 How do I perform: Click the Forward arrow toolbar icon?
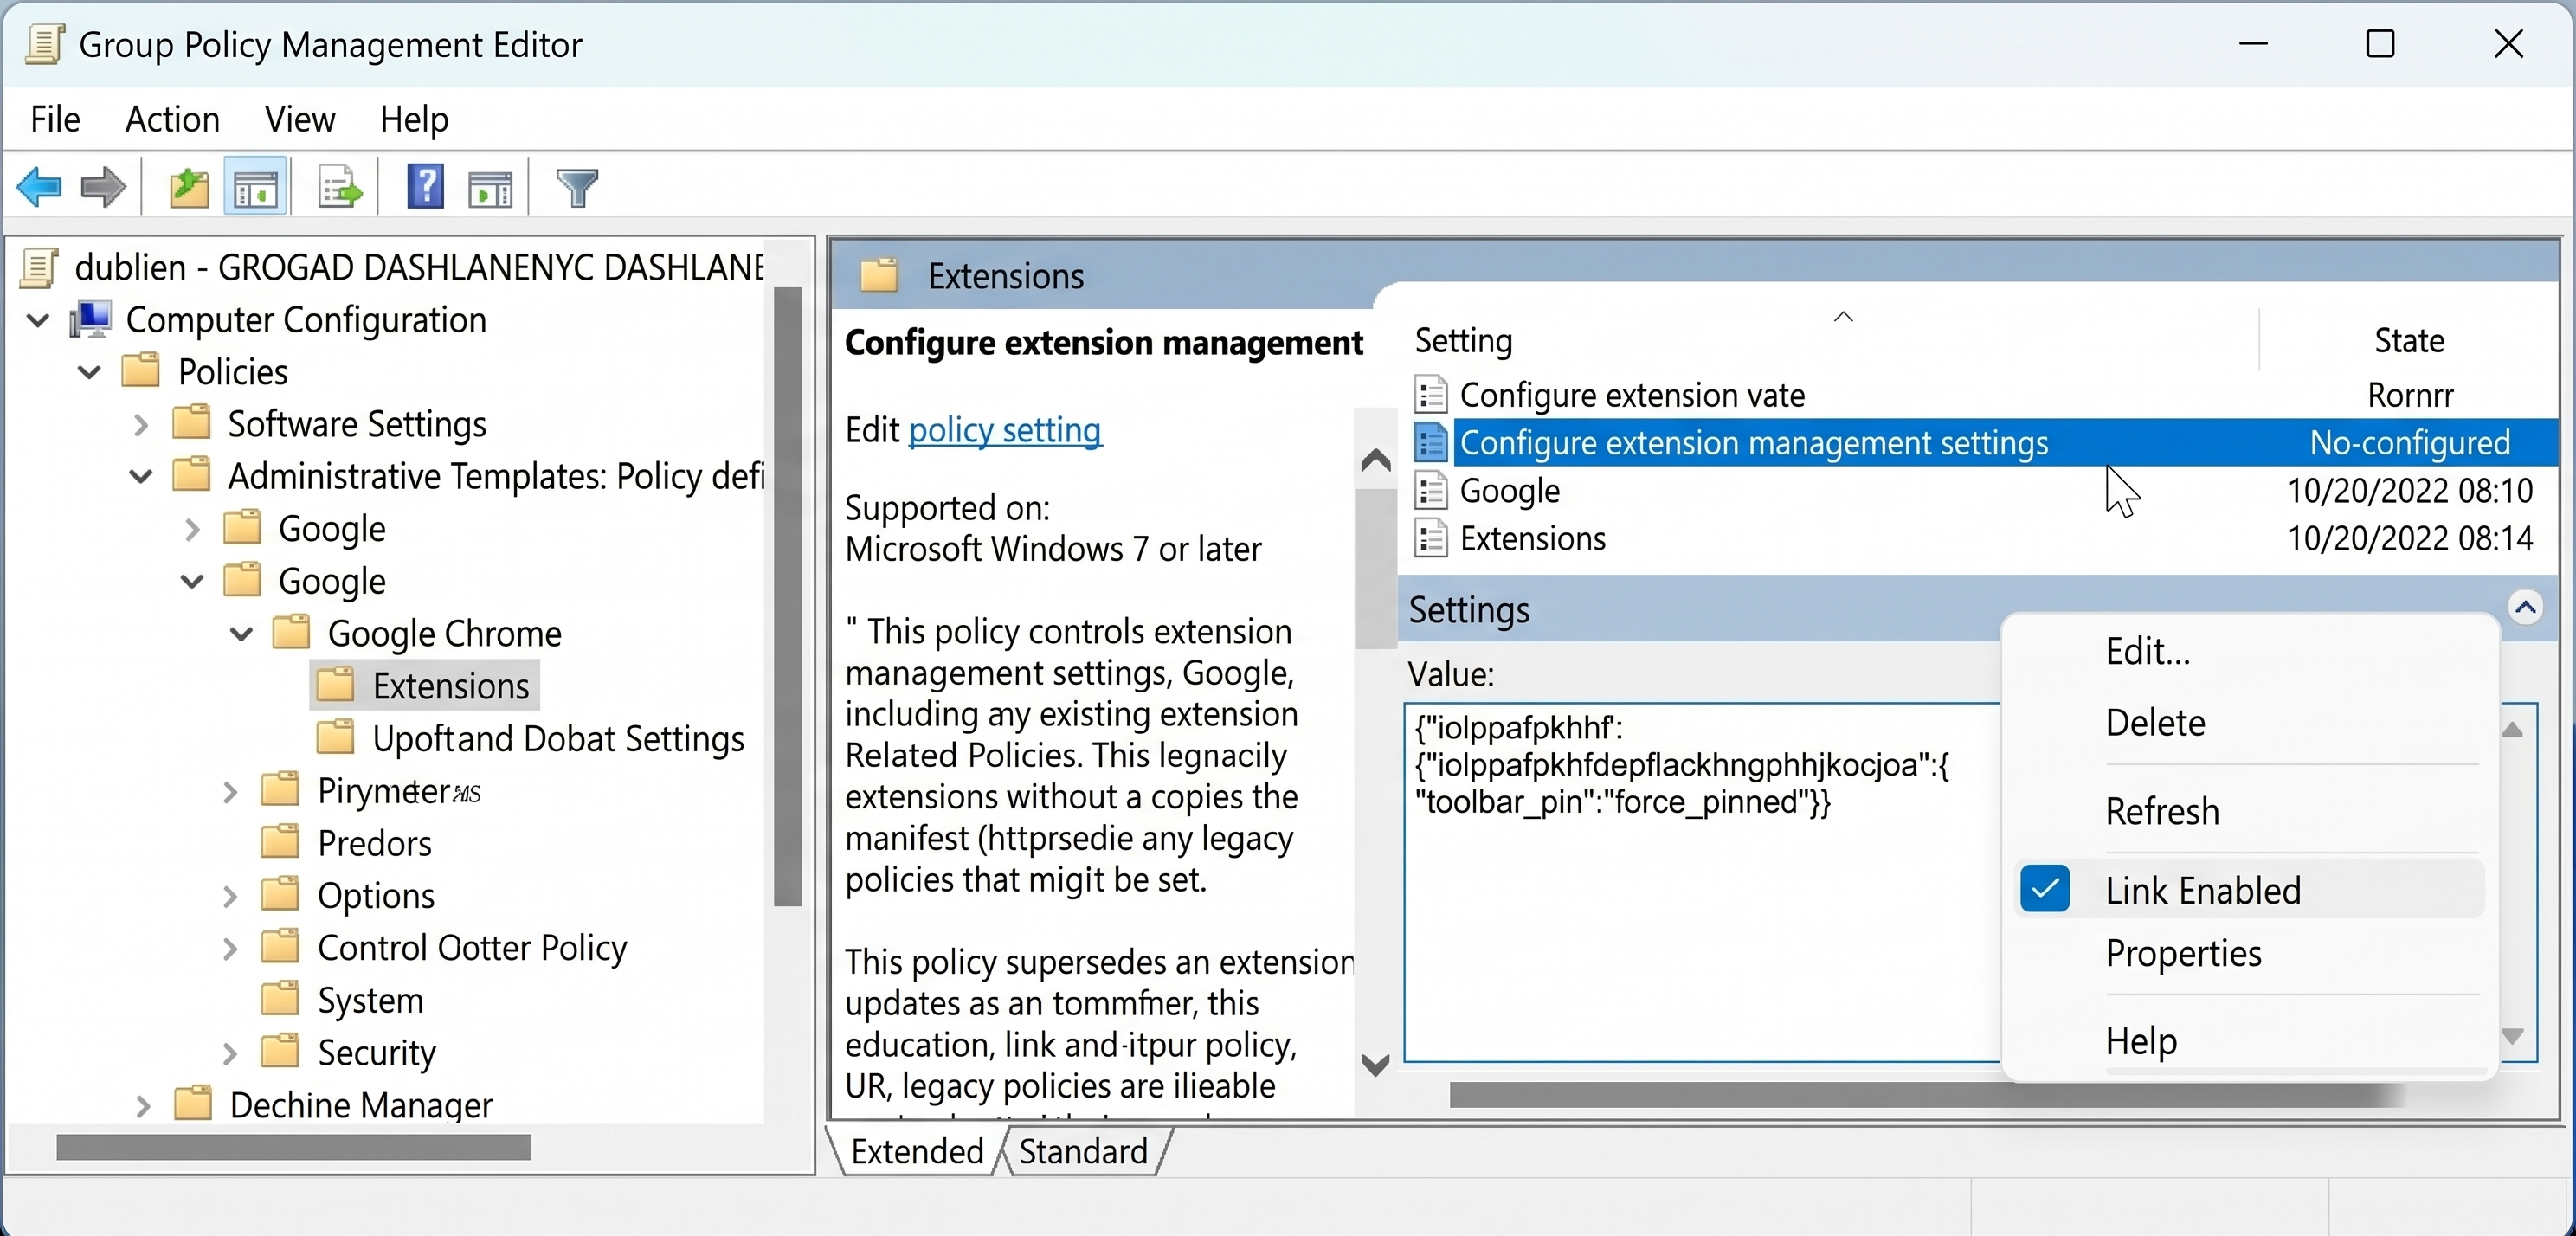[x=103, y=187]
